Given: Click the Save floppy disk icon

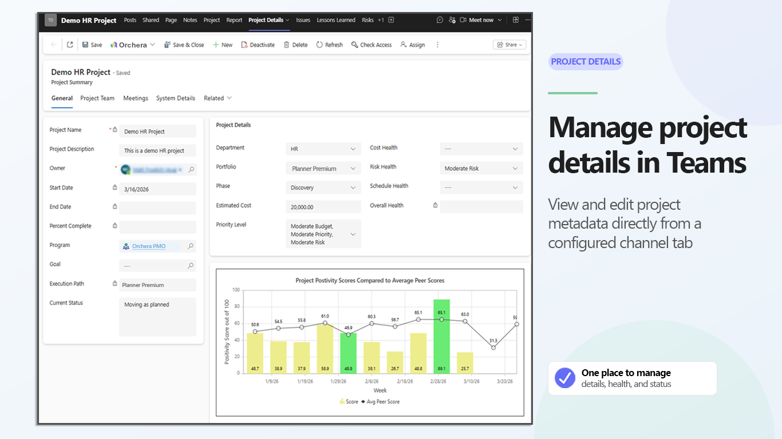Looking at the screenshot, I should coord(85,45).
